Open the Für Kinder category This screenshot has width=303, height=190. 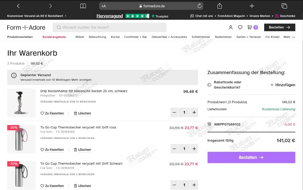[x=272, y=37]
